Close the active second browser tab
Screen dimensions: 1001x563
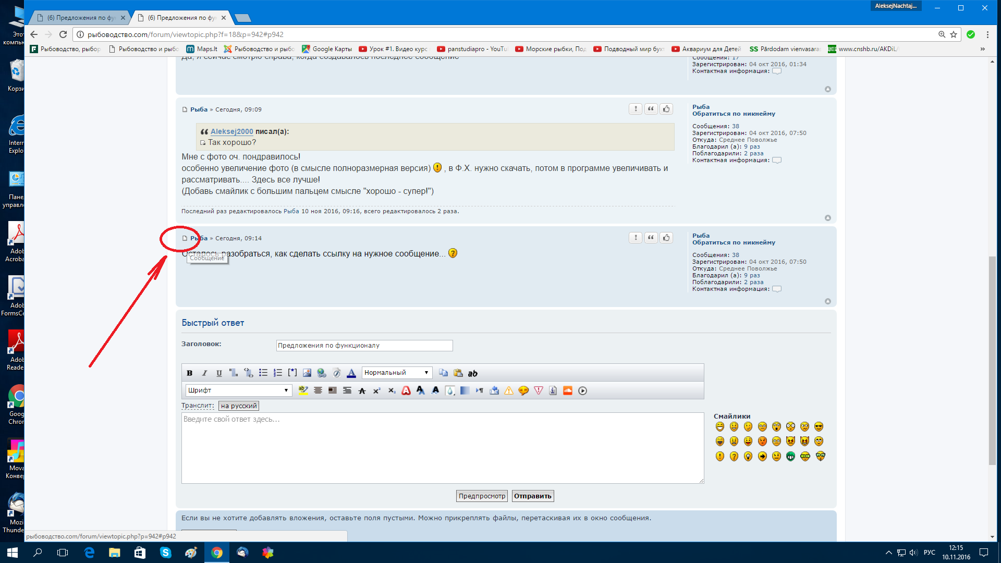(x=224, y=17)
